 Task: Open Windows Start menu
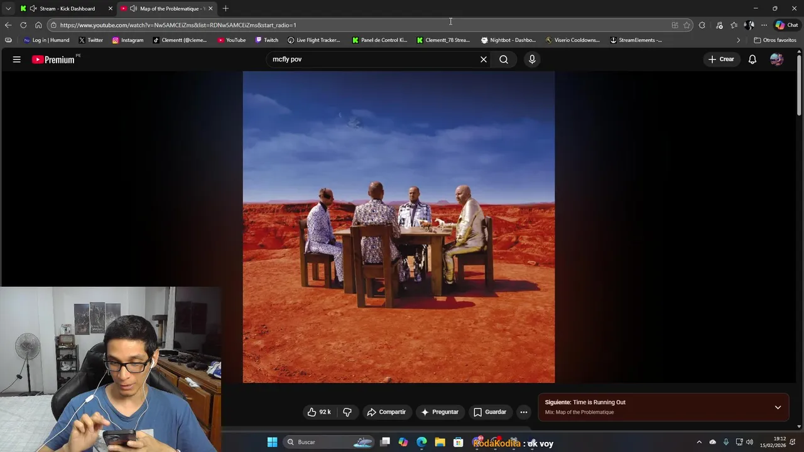(x=272, y=442)
